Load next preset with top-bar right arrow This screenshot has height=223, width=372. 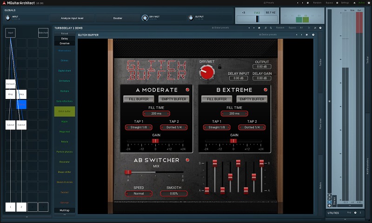[302, 2]
